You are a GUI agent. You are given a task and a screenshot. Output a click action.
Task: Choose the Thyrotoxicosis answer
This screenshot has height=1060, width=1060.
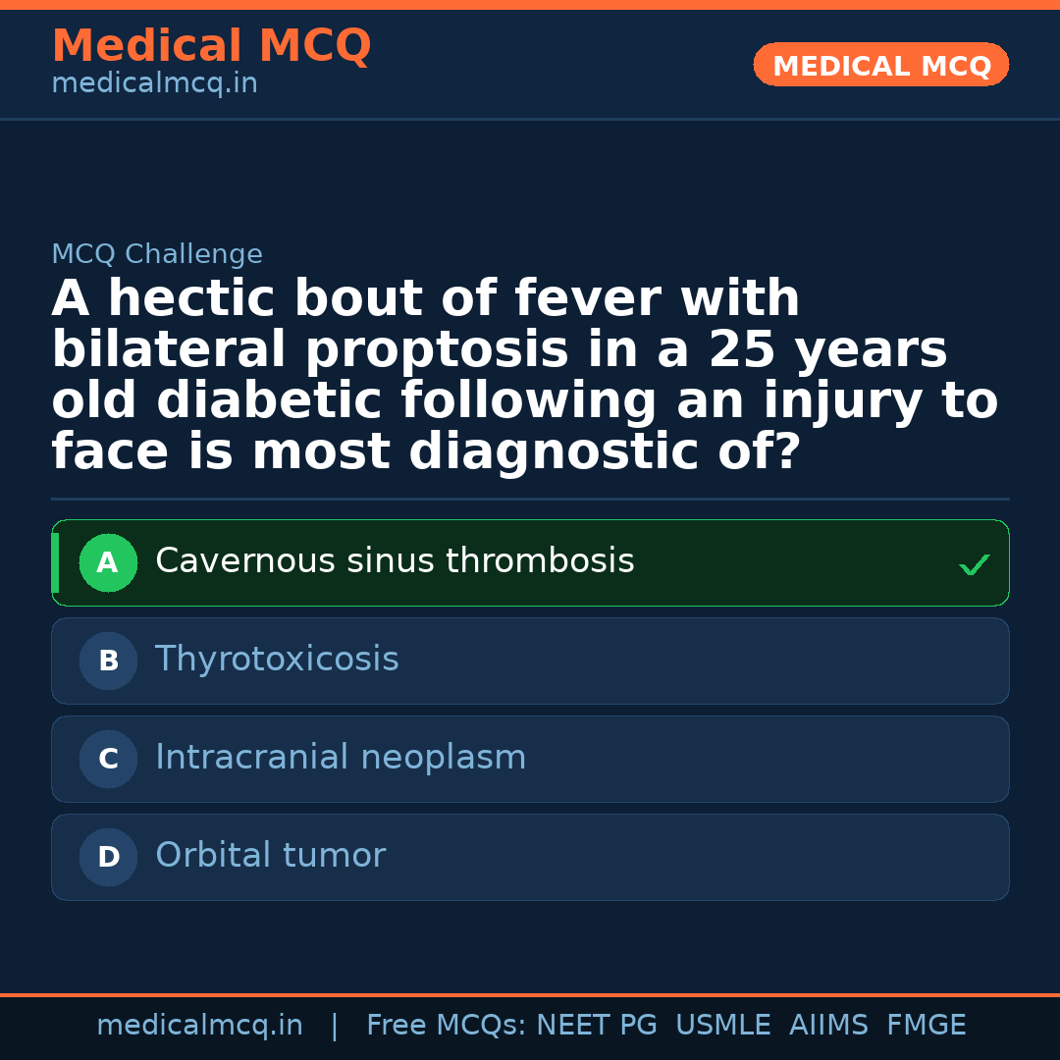point(277,660)
